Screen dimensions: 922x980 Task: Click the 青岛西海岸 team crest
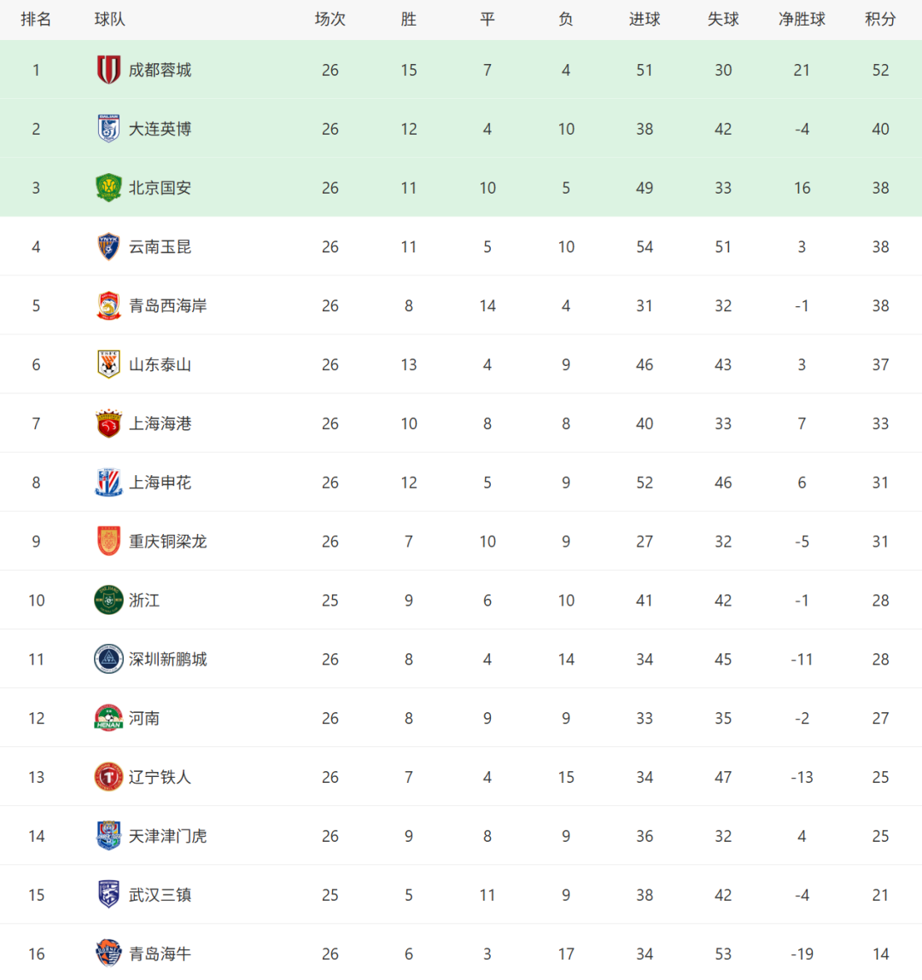[108, 305]
